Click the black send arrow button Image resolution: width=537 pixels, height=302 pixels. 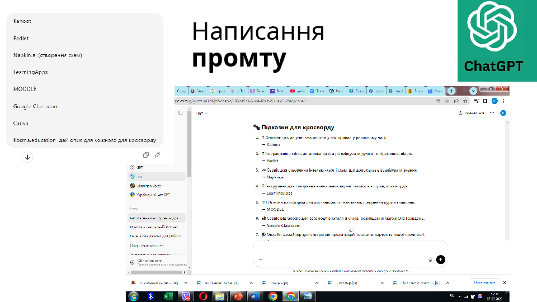point(440,259)
